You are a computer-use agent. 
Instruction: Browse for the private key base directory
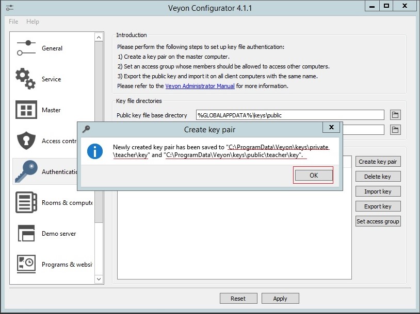(395, 129)
